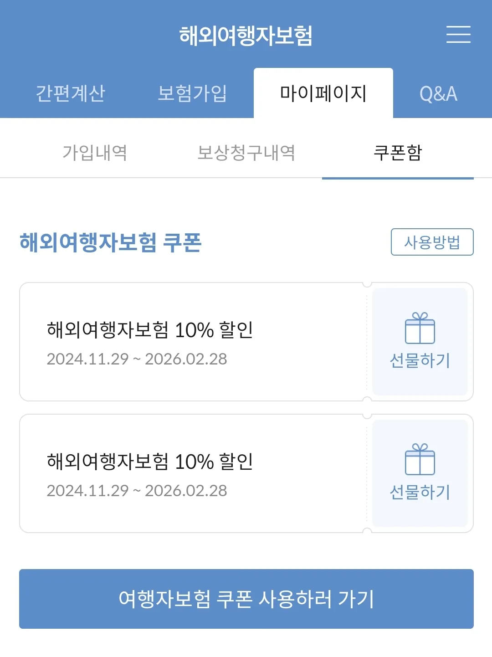Screen dimensions: 492x657
Task: Switch to 보험가입 tab
Action: click(x=192, y=93)
